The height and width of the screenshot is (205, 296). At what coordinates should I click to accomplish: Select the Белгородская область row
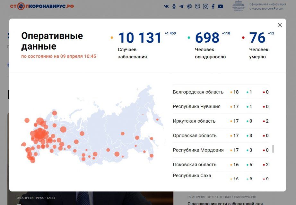click(198, 92)
